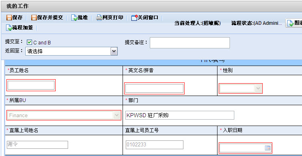Open the 所属BU Finance dropdown
The width and height of the screenshot is (302, 156).
[x=64, y=115]
